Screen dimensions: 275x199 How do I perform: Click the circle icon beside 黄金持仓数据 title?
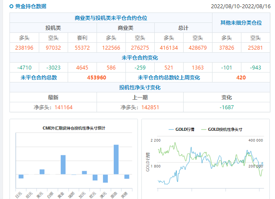tap(11, 6)
